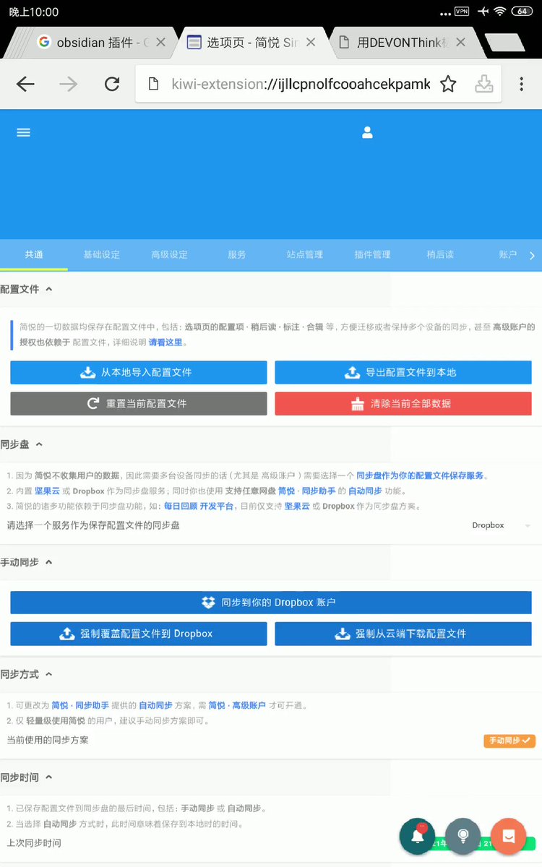Image resolution: width=542 pixels, height=867 pixels.
Task: Open the 每日回顾 link
Action: pos(180,506)
